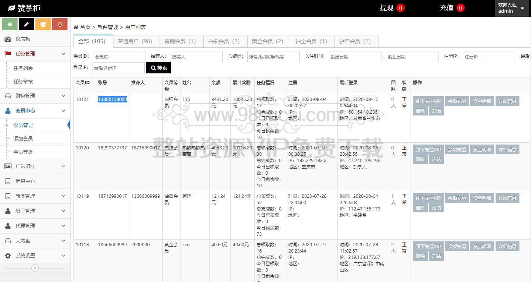Viewport: 531px width, 282px height.
Task: Open 详细信息 for member 10120
Action: click(507, 149)
